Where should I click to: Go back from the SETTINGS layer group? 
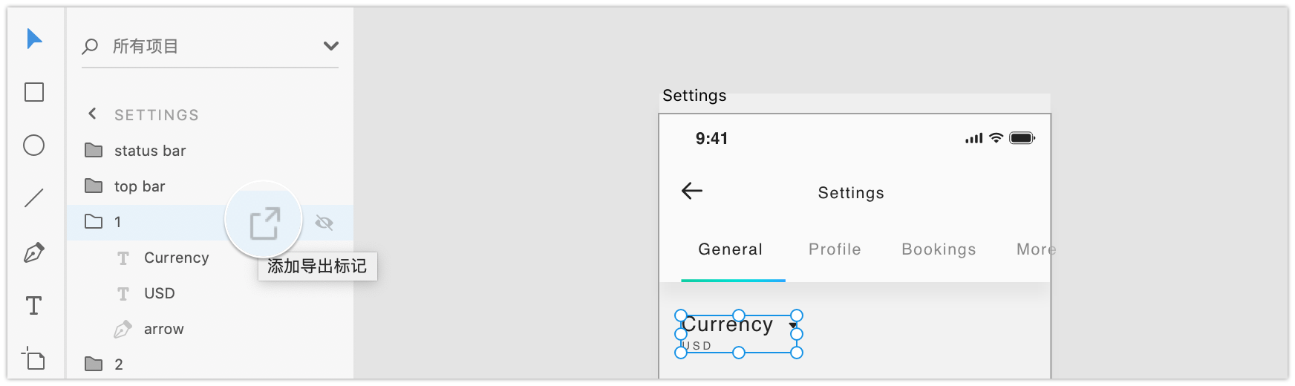[x=92, y=114]
